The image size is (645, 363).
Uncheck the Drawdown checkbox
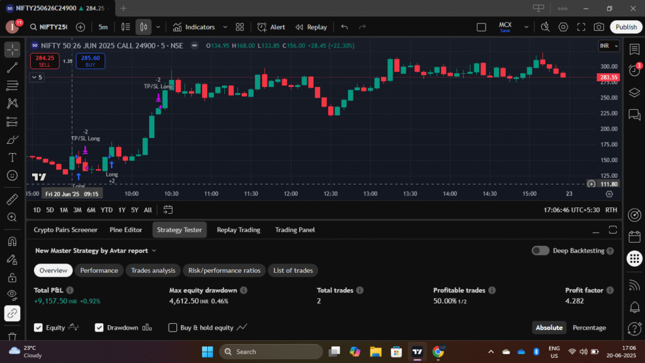99,328
